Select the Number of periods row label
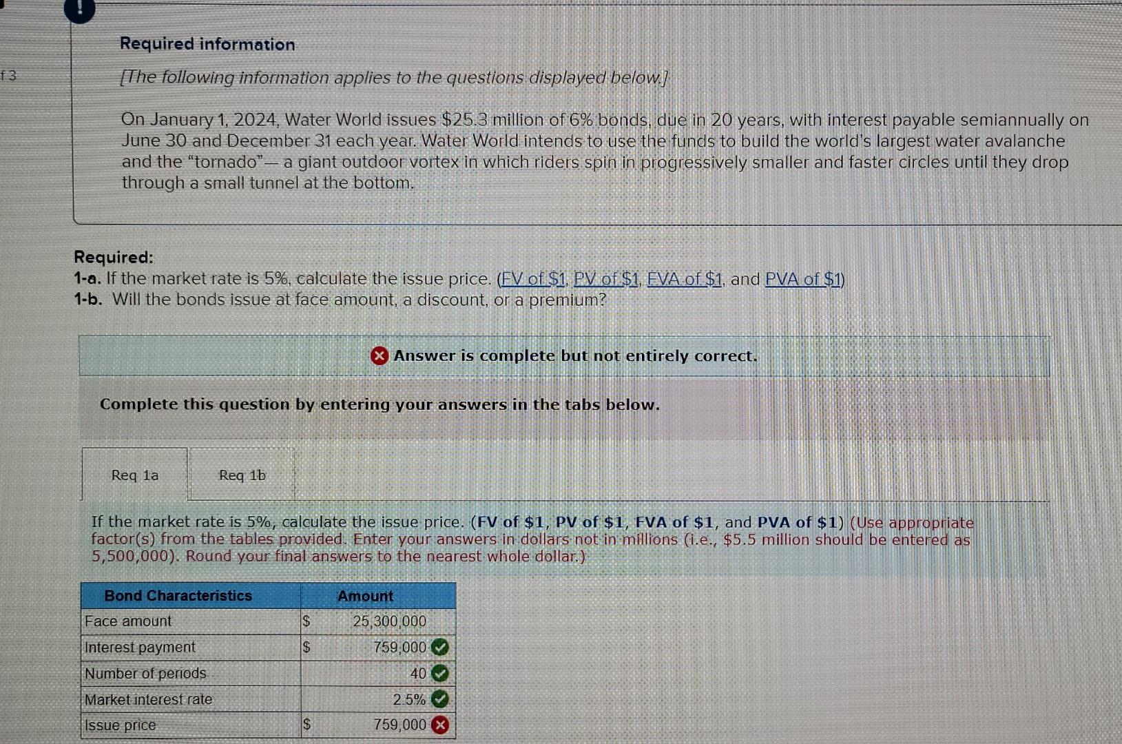This screenshot has height=744, width=1122. click(x=145, y=673)
